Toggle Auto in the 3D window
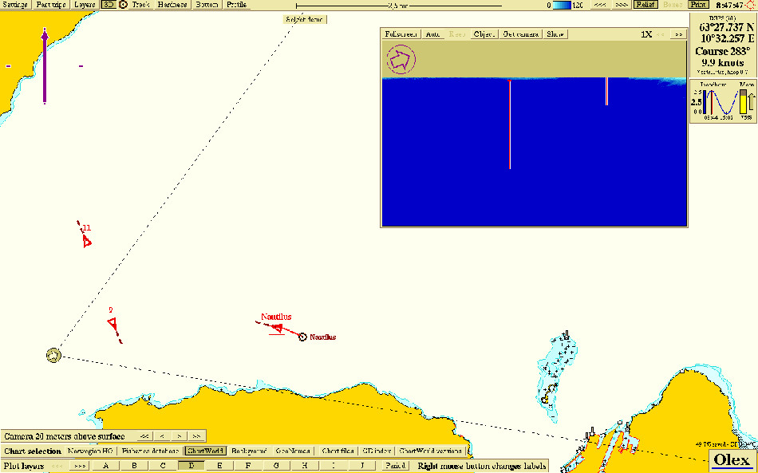Viewport: 758px width, 473px height. tap(432, 34)
